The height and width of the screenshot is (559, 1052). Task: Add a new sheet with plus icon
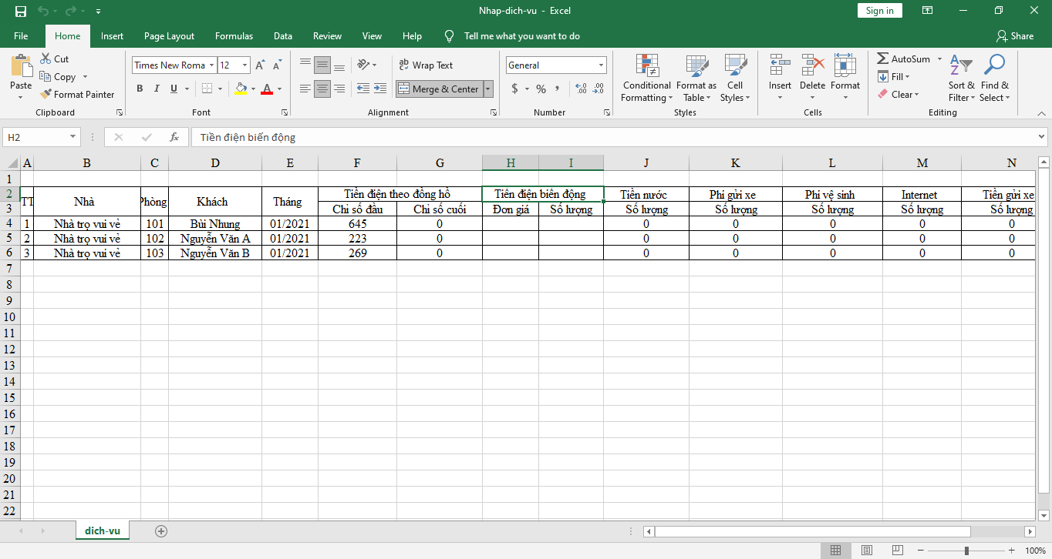point(161,531)
